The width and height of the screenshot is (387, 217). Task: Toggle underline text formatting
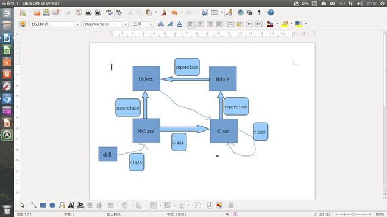tap(179, 24)
